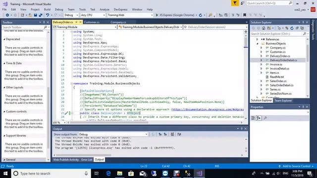Open the Training.Module project navigation dropdown
Screen dimensions: 317x178
point(85,27)
